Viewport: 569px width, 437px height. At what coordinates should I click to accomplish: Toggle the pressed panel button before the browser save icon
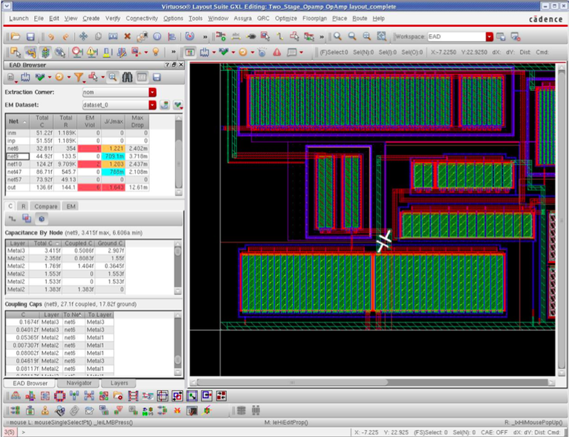(142, 77)
